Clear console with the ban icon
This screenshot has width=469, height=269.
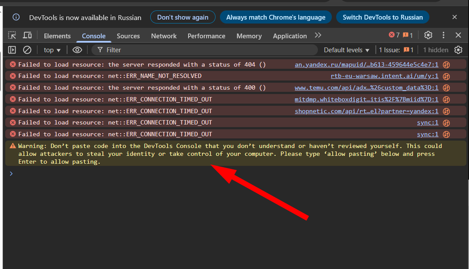click(27, 50)
